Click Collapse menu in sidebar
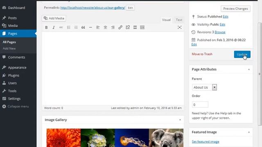Screen dimensions: 262x147 click(18, 106)
